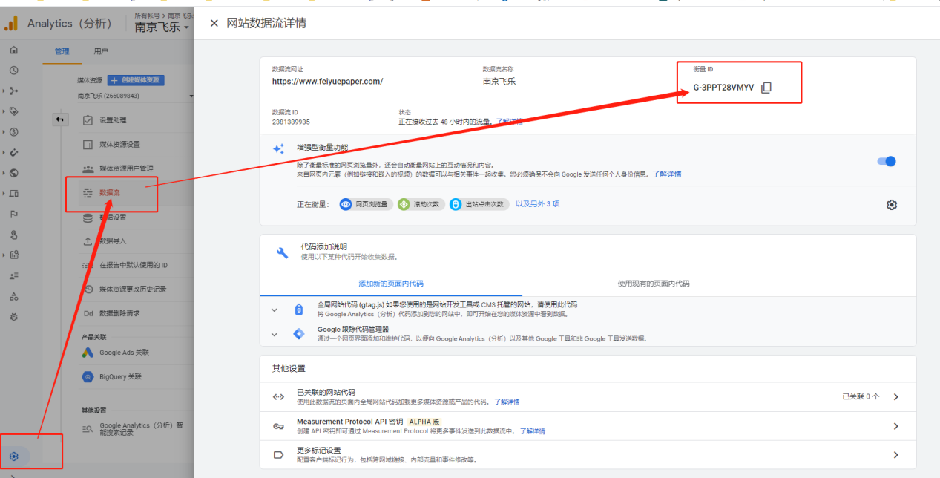
Task: Switch to the 使用现有的页面内代码 tab
Action: (x=653, y=284)
